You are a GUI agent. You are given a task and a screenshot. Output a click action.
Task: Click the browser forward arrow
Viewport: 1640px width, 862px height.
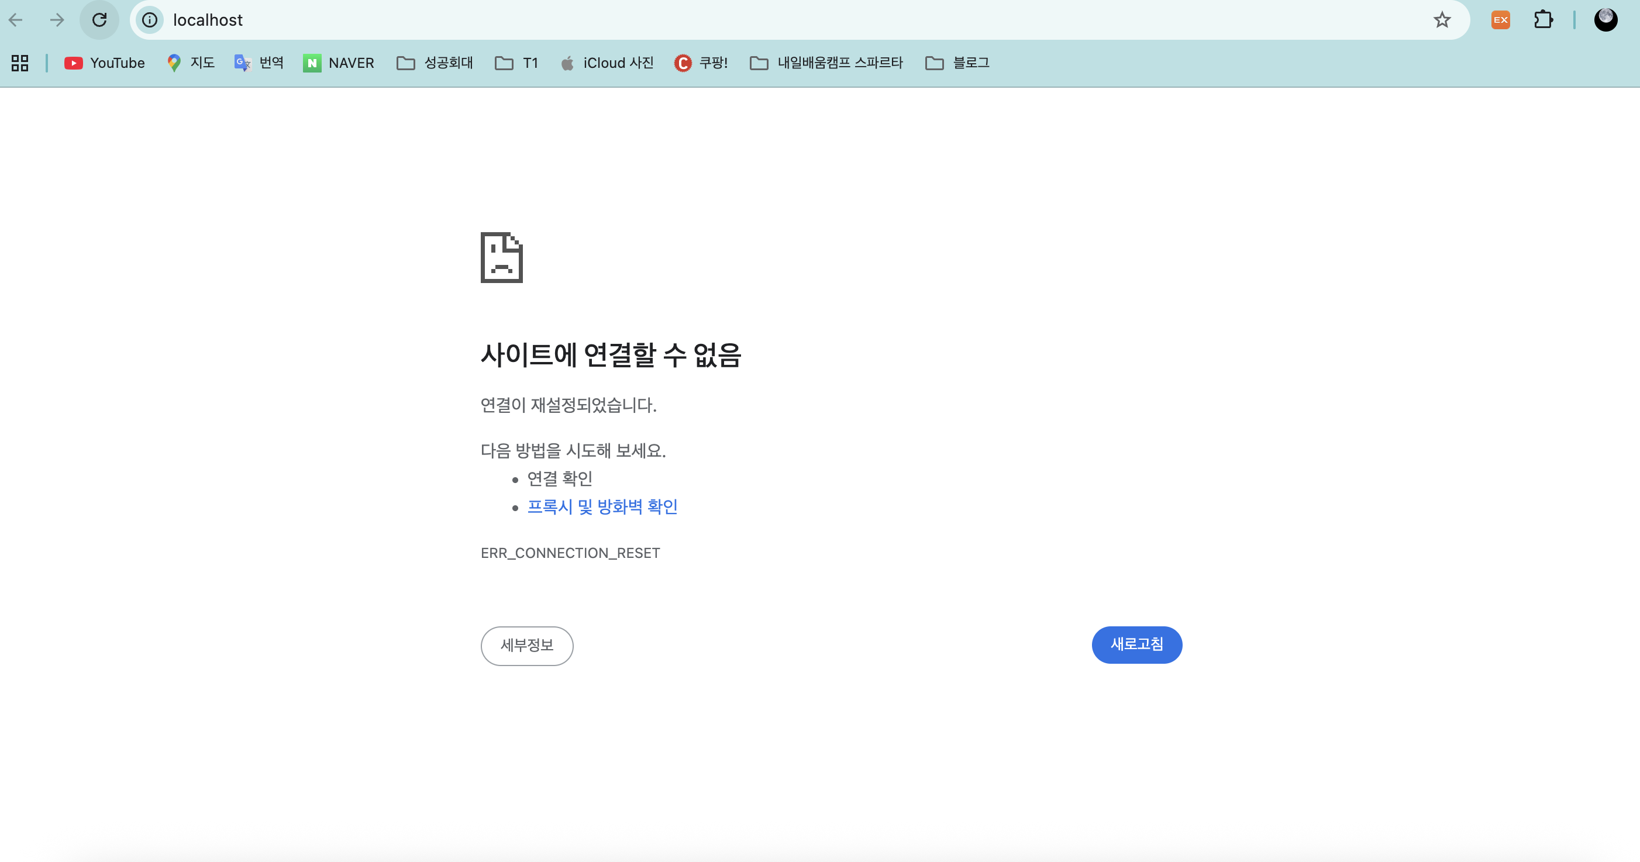[x=57, y=20]
